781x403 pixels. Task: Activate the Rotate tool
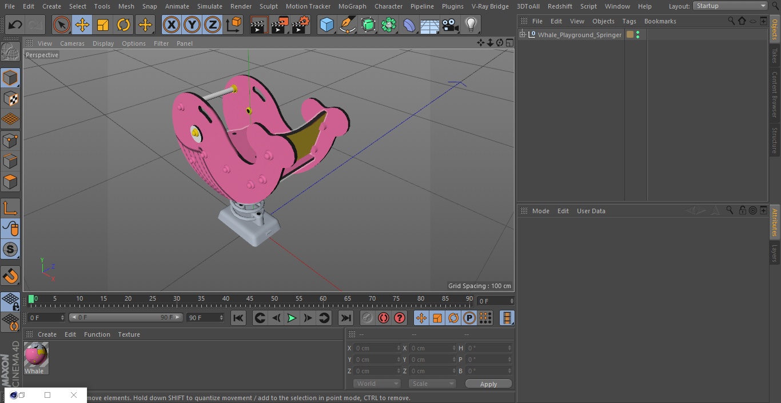point(123,25)
